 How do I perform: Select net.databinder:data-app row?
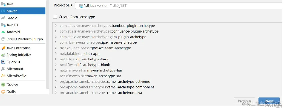tap(80, 54)
